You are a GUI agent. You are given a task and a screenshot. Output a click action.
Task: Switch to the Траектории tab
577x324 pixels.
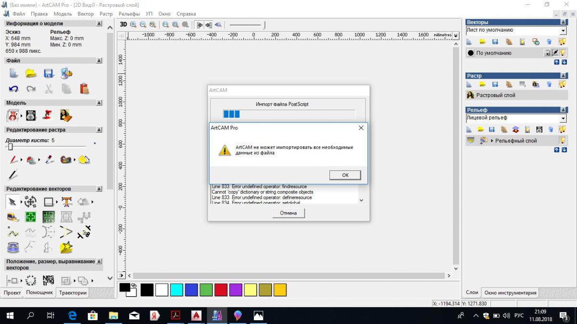pyautogui.click(x=73, y=292)
